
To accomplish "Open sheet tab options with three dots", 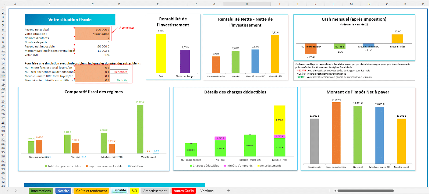I will click(329, 191).
